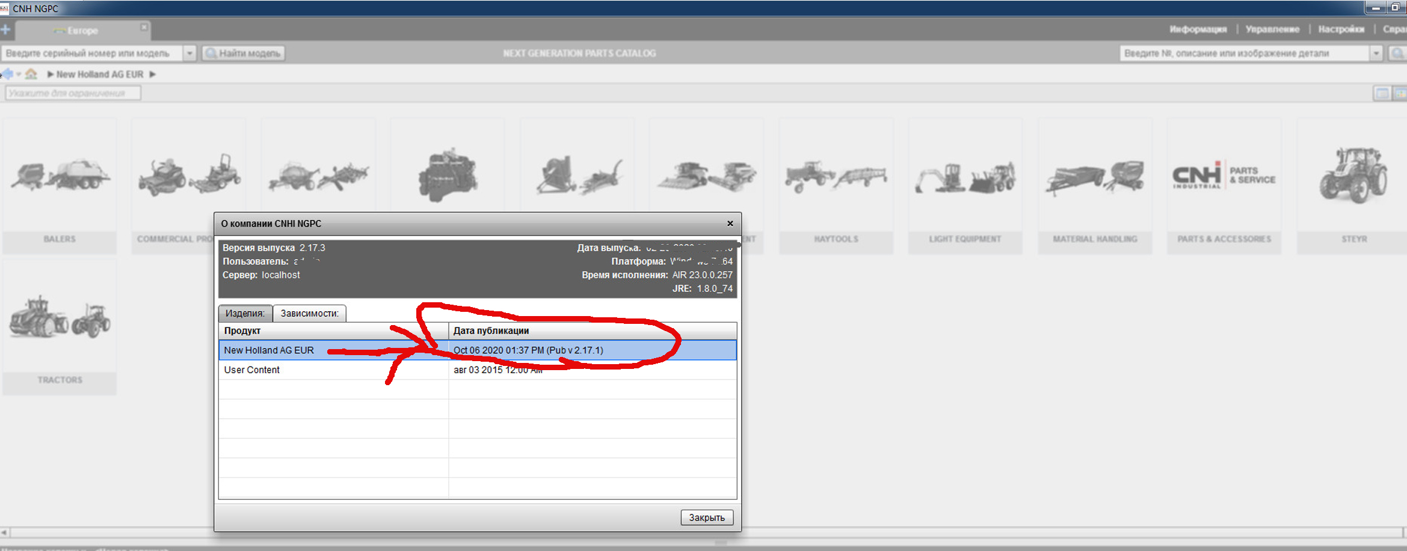The height and width of the screenshot is (551, 1407).
Task: Expand the part search dropdown arrow
Action: (1376, 53)
